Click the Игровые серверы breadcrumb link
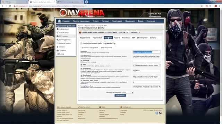 pos(90,26)
